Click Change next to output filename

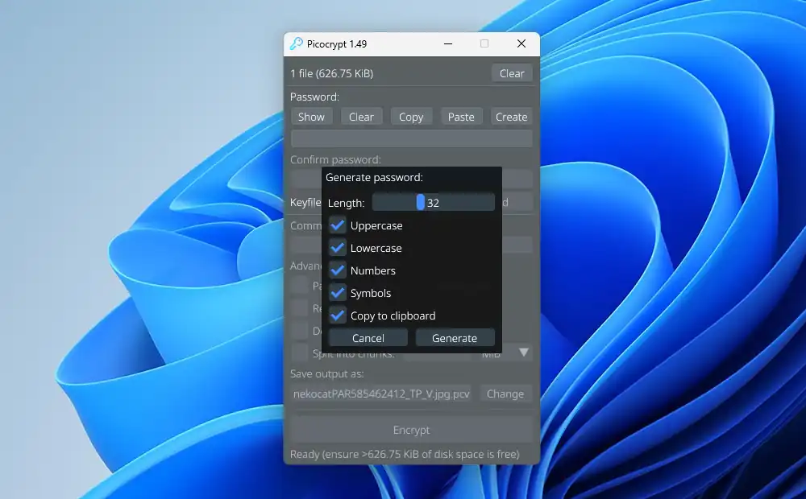tap(505, 394)
